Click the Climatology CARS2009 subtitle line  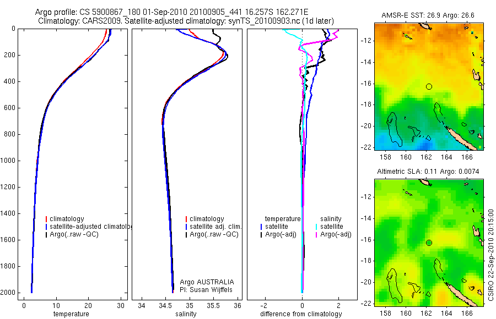(186, 21)
